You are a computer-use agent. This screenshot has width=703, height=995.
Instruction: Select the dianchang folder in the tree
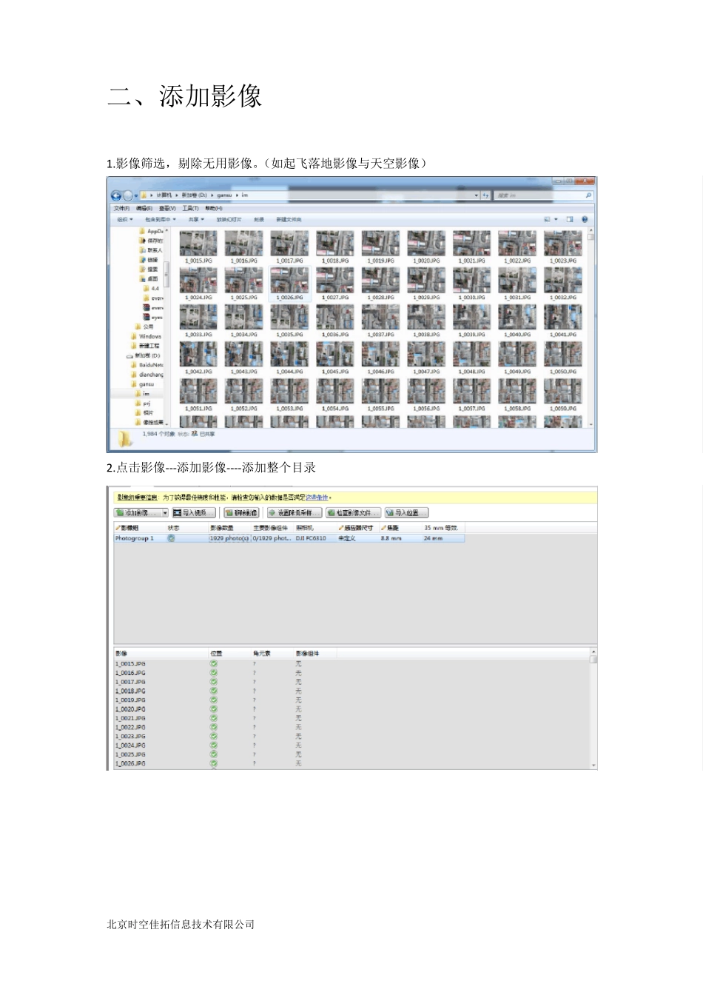pos(148,375)
